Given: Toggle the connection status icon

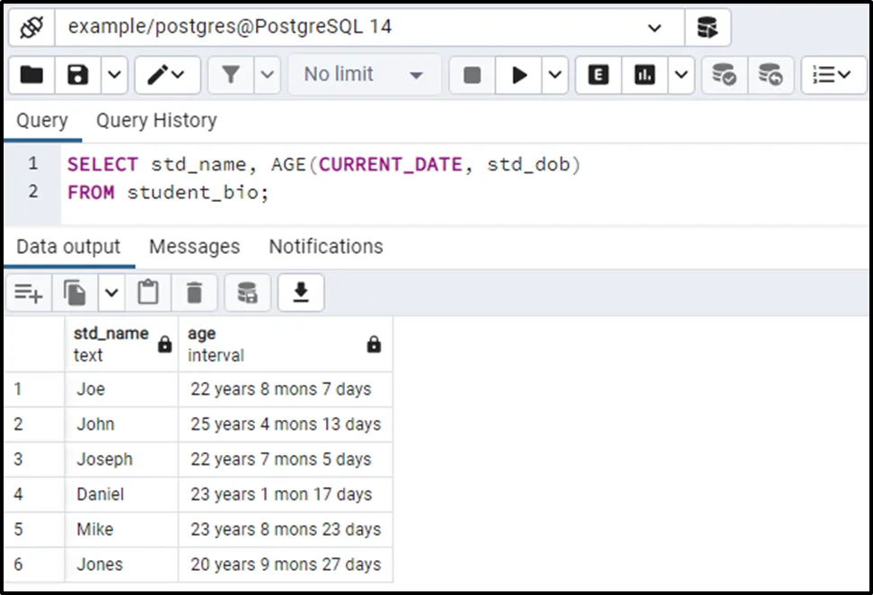Looking at the screenshot, I should (x=32, y=27).
